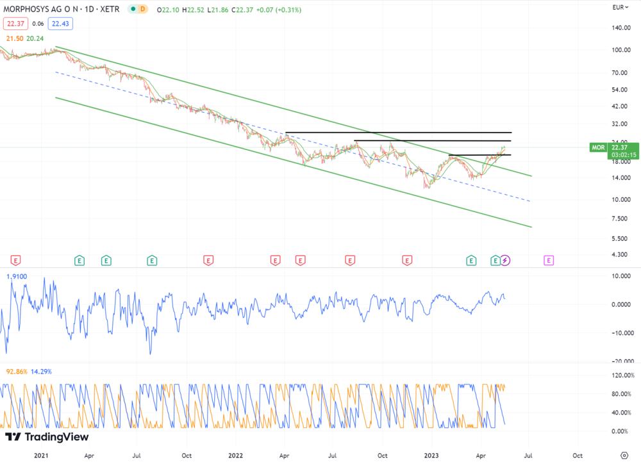641x462 pixels.
Task: Click the 120.00% axis label in bottom pane
Action: click(x=622, y=375)
